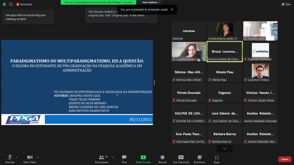Open the View Options dropdown
The height and width of the screenshot is (165, 294).
pyautogui.click(x=151, y=2)
